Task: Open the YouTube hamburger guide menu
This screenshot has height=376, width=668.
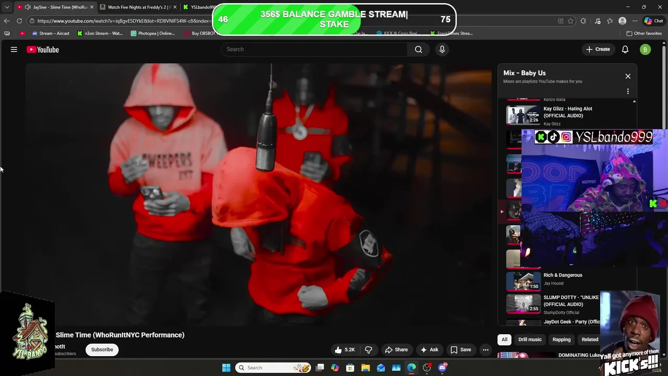Action: (14, 50)
